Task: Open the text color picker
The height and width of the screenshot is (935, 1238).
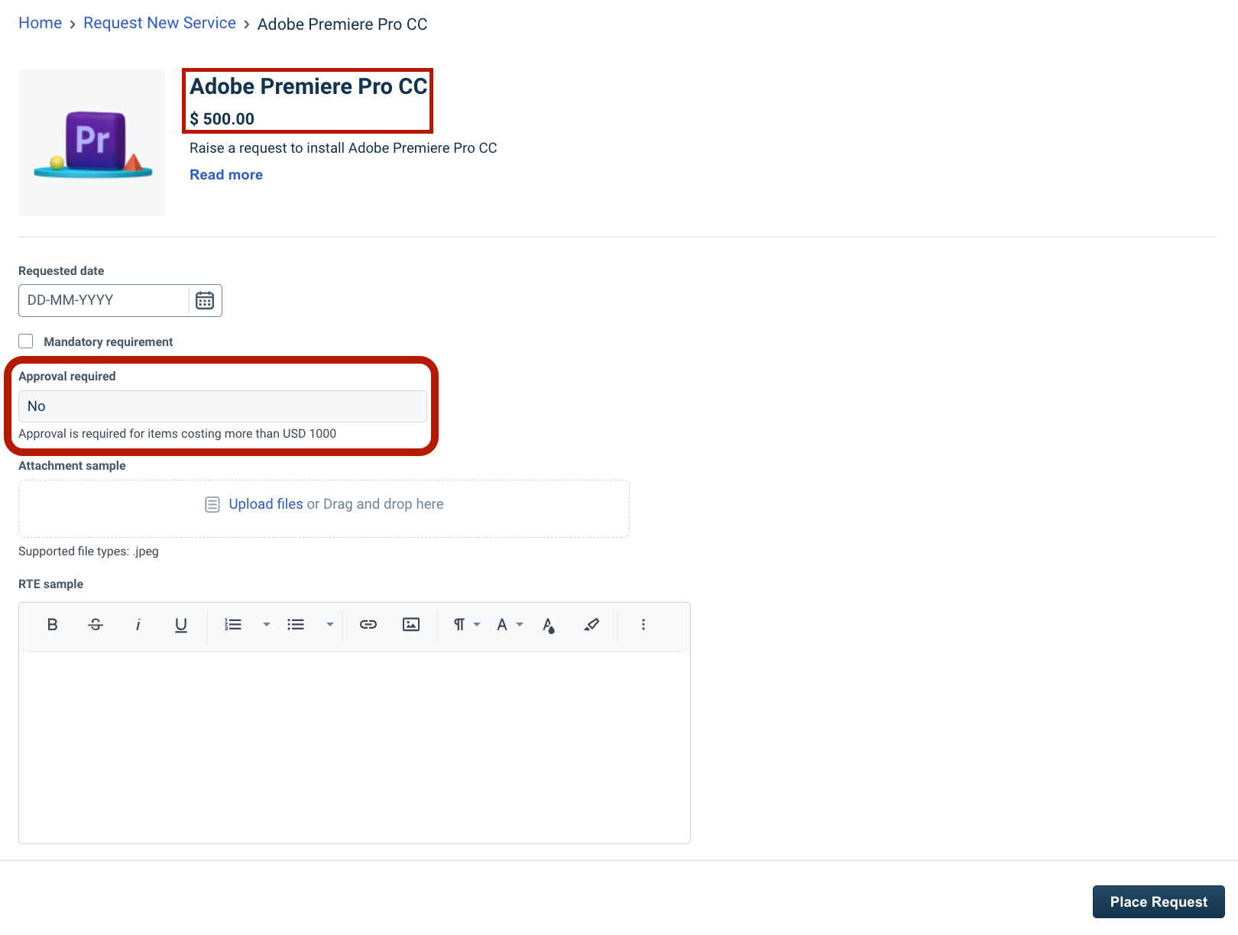Action: (x=549, y=625)
